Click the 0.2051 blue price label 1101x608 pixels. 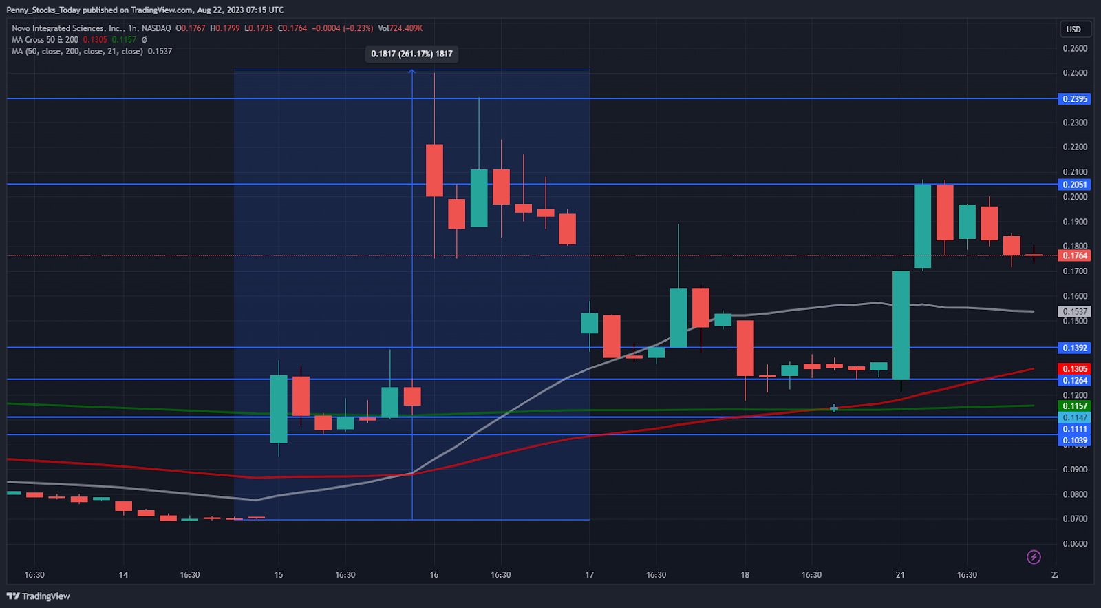[1074, 185]
